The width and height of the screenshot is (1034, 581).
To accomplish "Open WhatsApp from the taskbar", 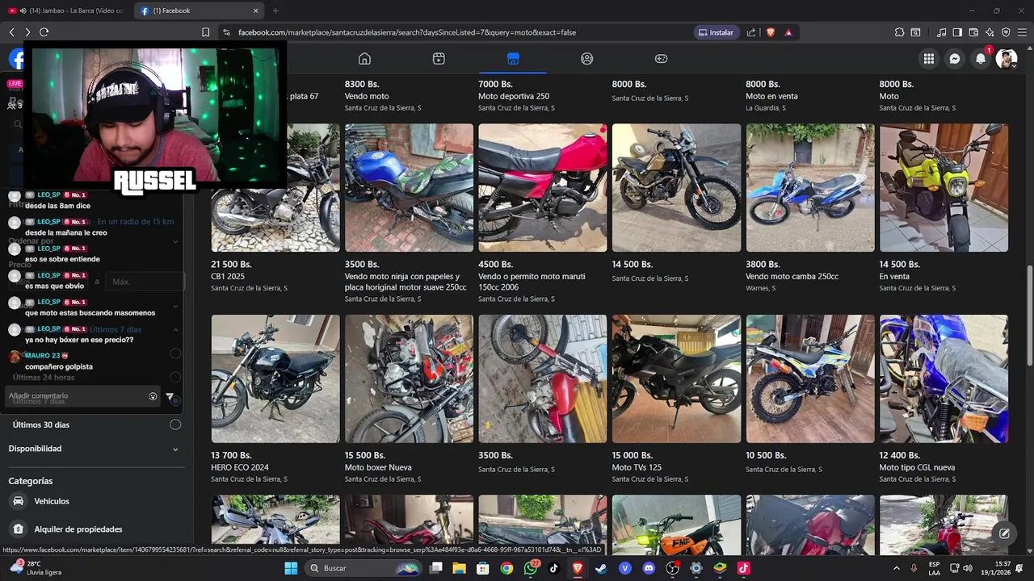I will pos(530,568).
